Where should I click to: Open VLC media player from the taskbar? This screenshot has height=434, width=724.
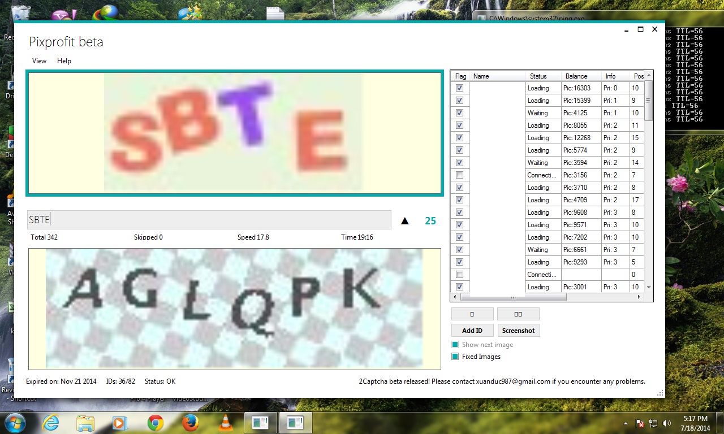pos(226,423)
